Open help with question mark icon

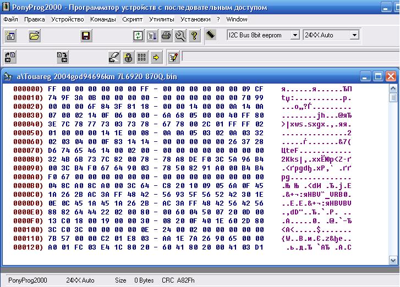[x=194, y=36]
